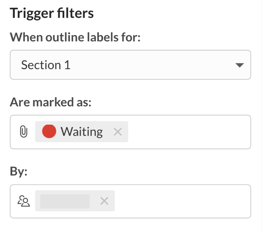Click inside the Are marked as field
This screenshot has width=262, height=231.
pos(183,132)
